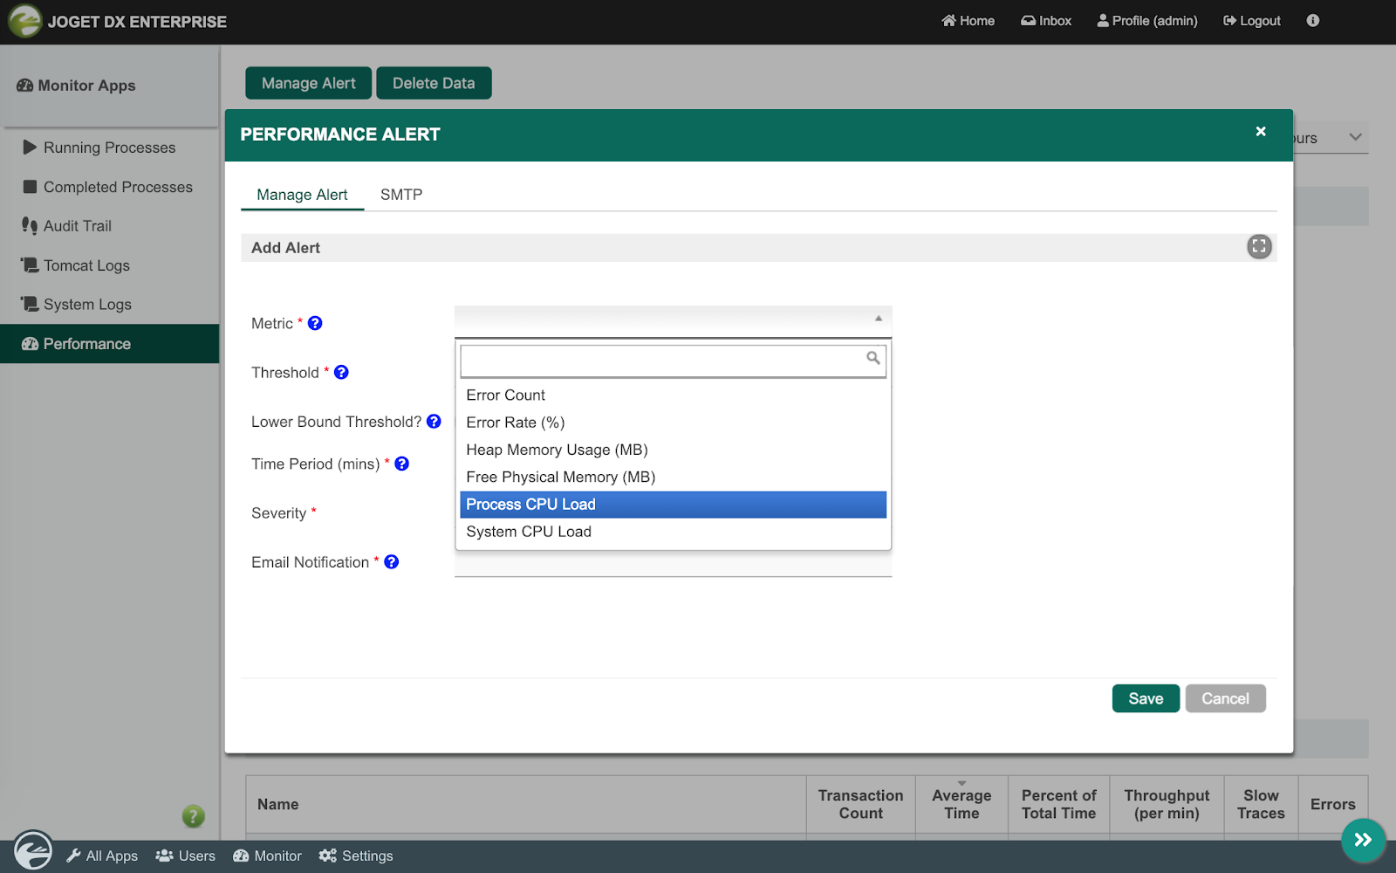
Task: Click the teal double-arrow expand button
Action: (x=1363, y=840)
